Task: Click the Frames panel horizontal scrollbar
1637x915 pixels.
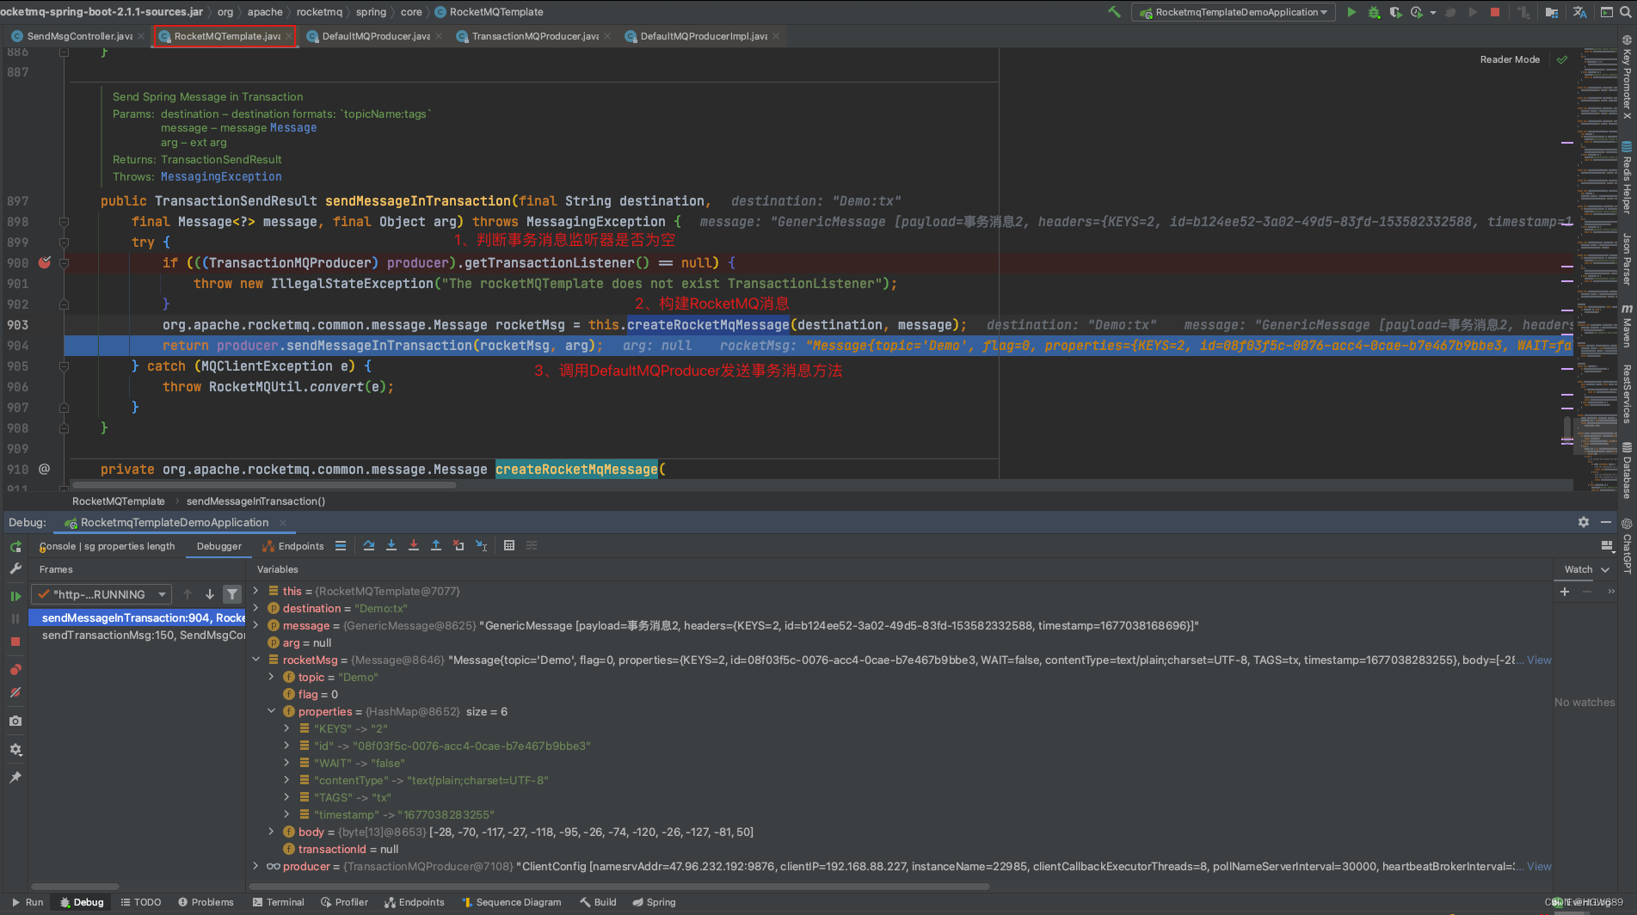Action: tap(75, 886)
